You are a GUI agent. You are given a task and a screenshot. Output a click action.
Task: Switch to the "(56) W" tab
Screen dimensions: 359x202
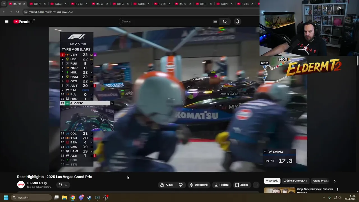pos(100,4)
